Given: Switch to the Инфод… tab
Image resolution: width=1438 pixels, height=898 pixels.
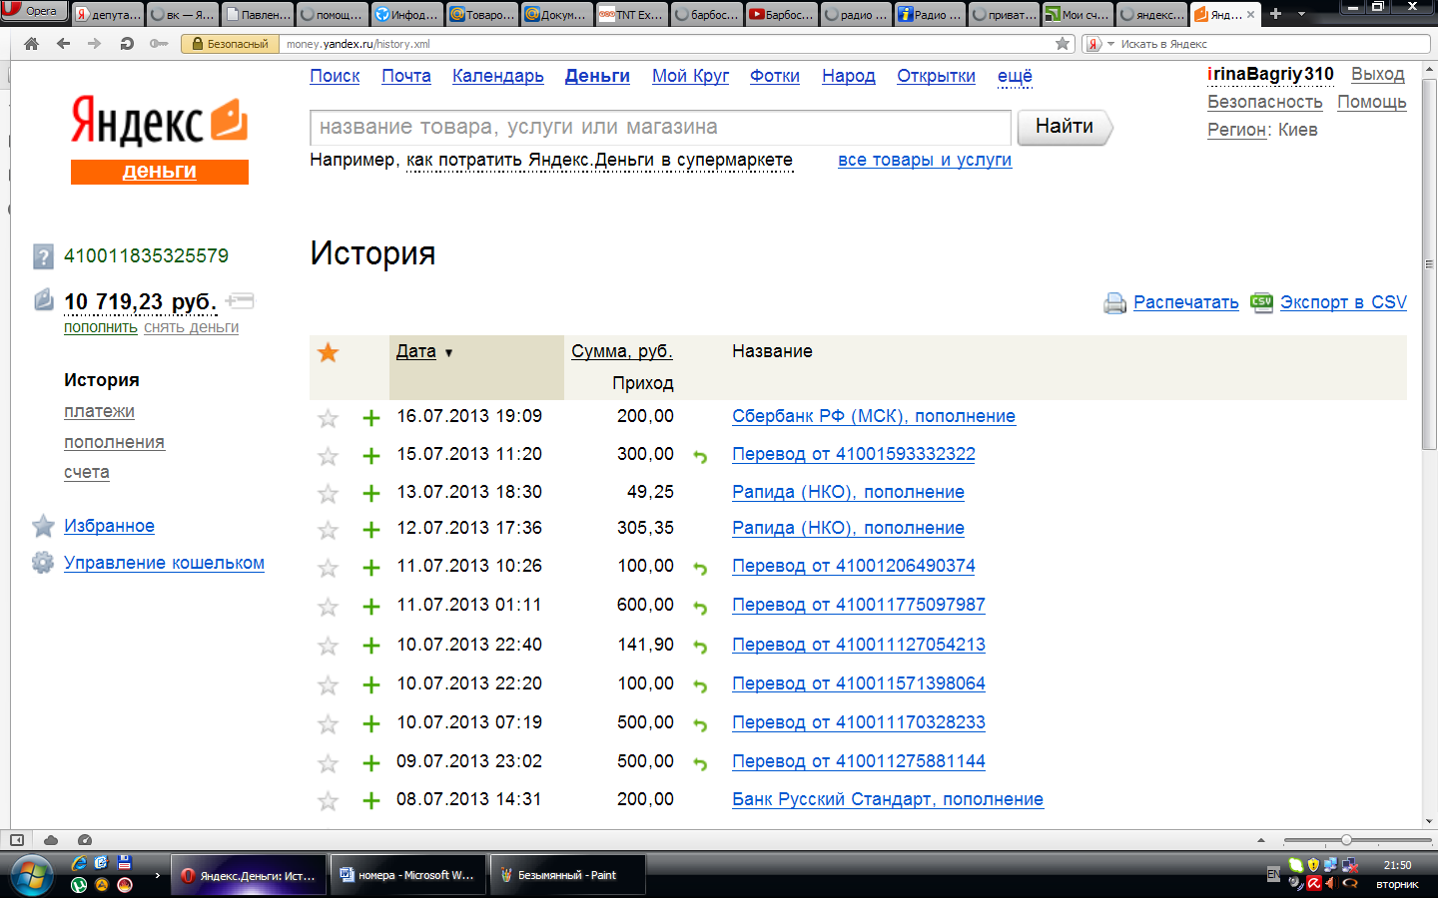Looking at the screenshot, I should tap(406, 14).
